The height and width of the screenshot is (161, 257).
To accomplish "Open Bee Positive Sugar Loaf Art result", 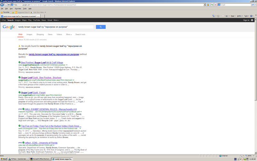I will click(42, 62).
